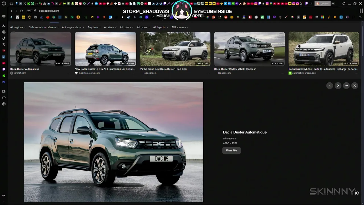Open the Aria AI sidebar icon

[4, 26]
